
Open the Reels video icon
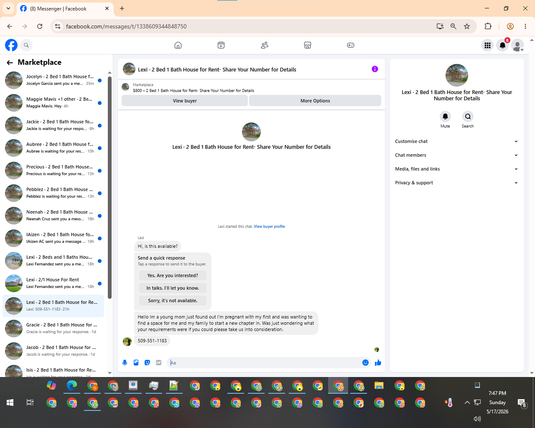221,45
